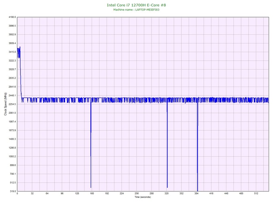The width and height of the screenshot is (273, 204).
Task: Click the machine name 'LAPTOP-MEIEFI83' text
Action: pos(147,10)
